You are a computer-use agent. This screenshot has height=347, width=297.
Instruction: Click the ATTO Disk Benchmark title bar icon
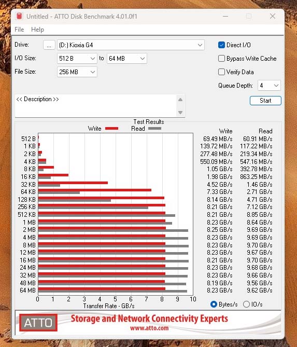tap(19, 16)
